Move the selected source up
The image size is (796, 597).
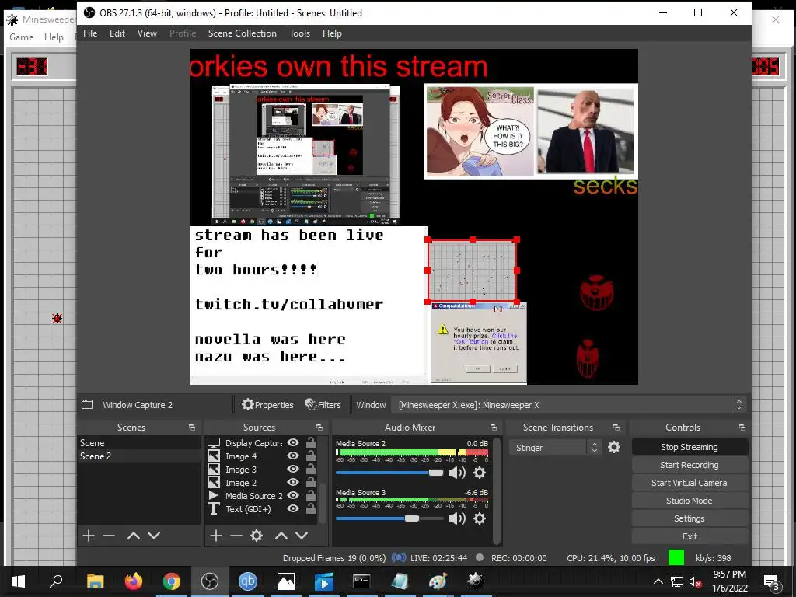click(281, 536)
